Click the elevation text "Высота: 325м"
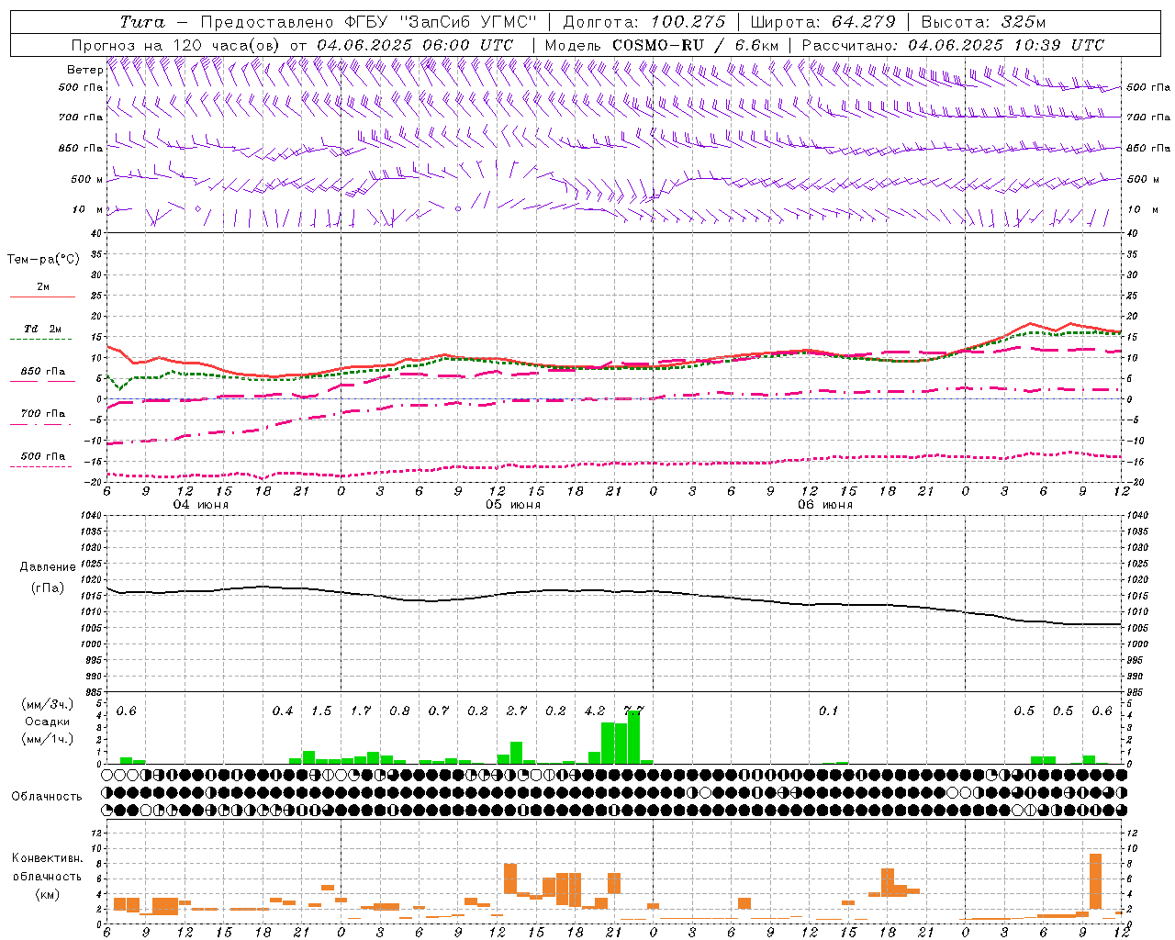Screen dimensions: 1175x940 pyautogui.click(x=983, y=22)
